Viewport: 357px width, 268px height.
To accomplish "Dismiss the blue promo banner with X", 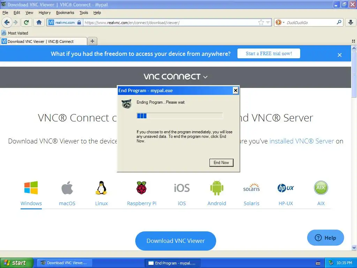I will point(340,55).
